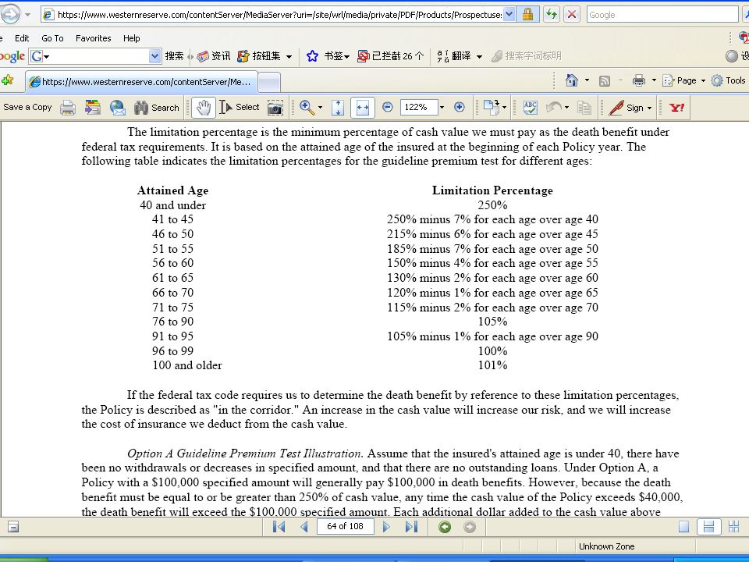Image resolution: width=749 pixels, height=562 pixels.
Task: Decrease zoom with the minus button
Action: tap(388, 108)
